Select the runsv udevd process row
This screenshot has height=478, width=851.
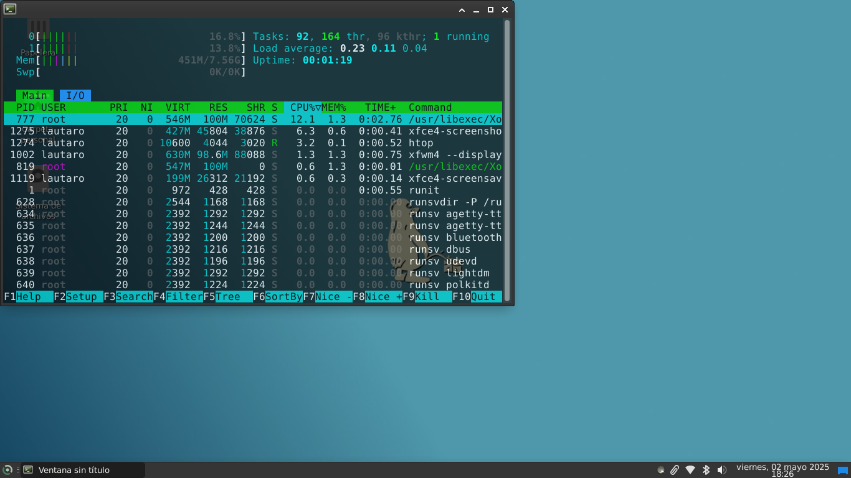click(x=253, y=261)
